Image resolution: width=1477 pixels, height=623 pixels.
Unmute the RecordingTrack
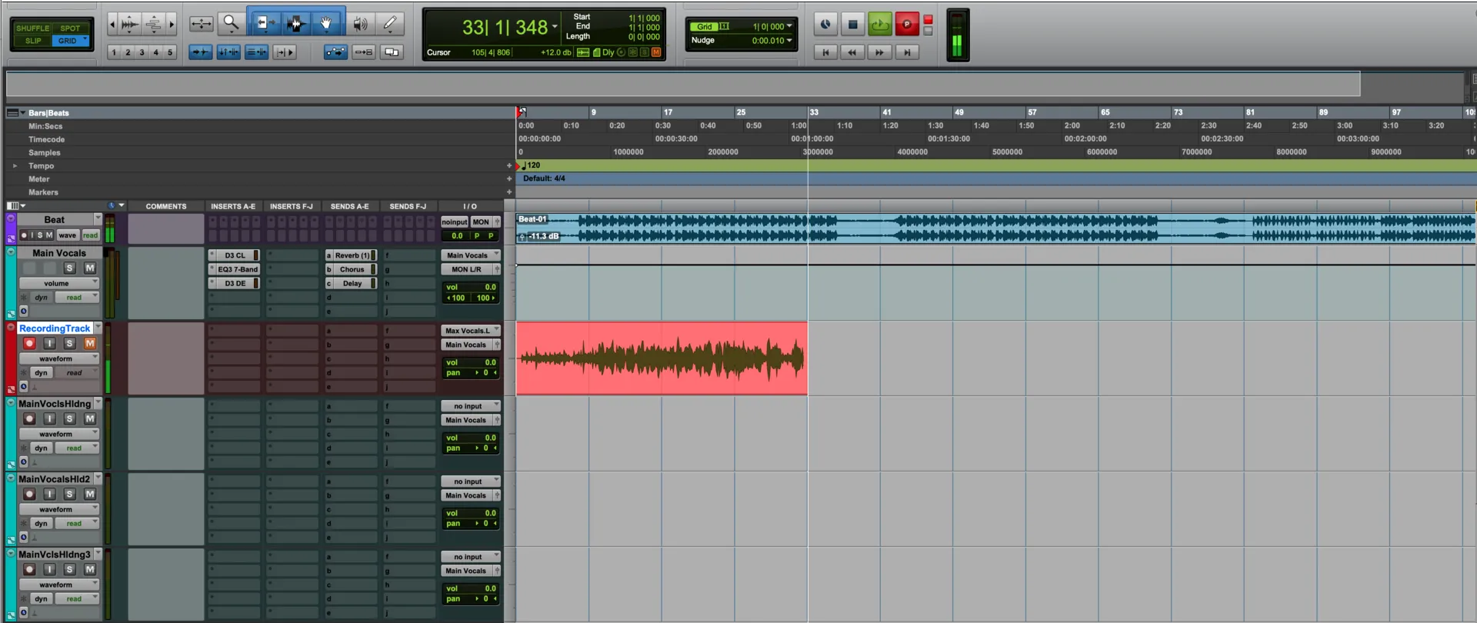(90, 343)
